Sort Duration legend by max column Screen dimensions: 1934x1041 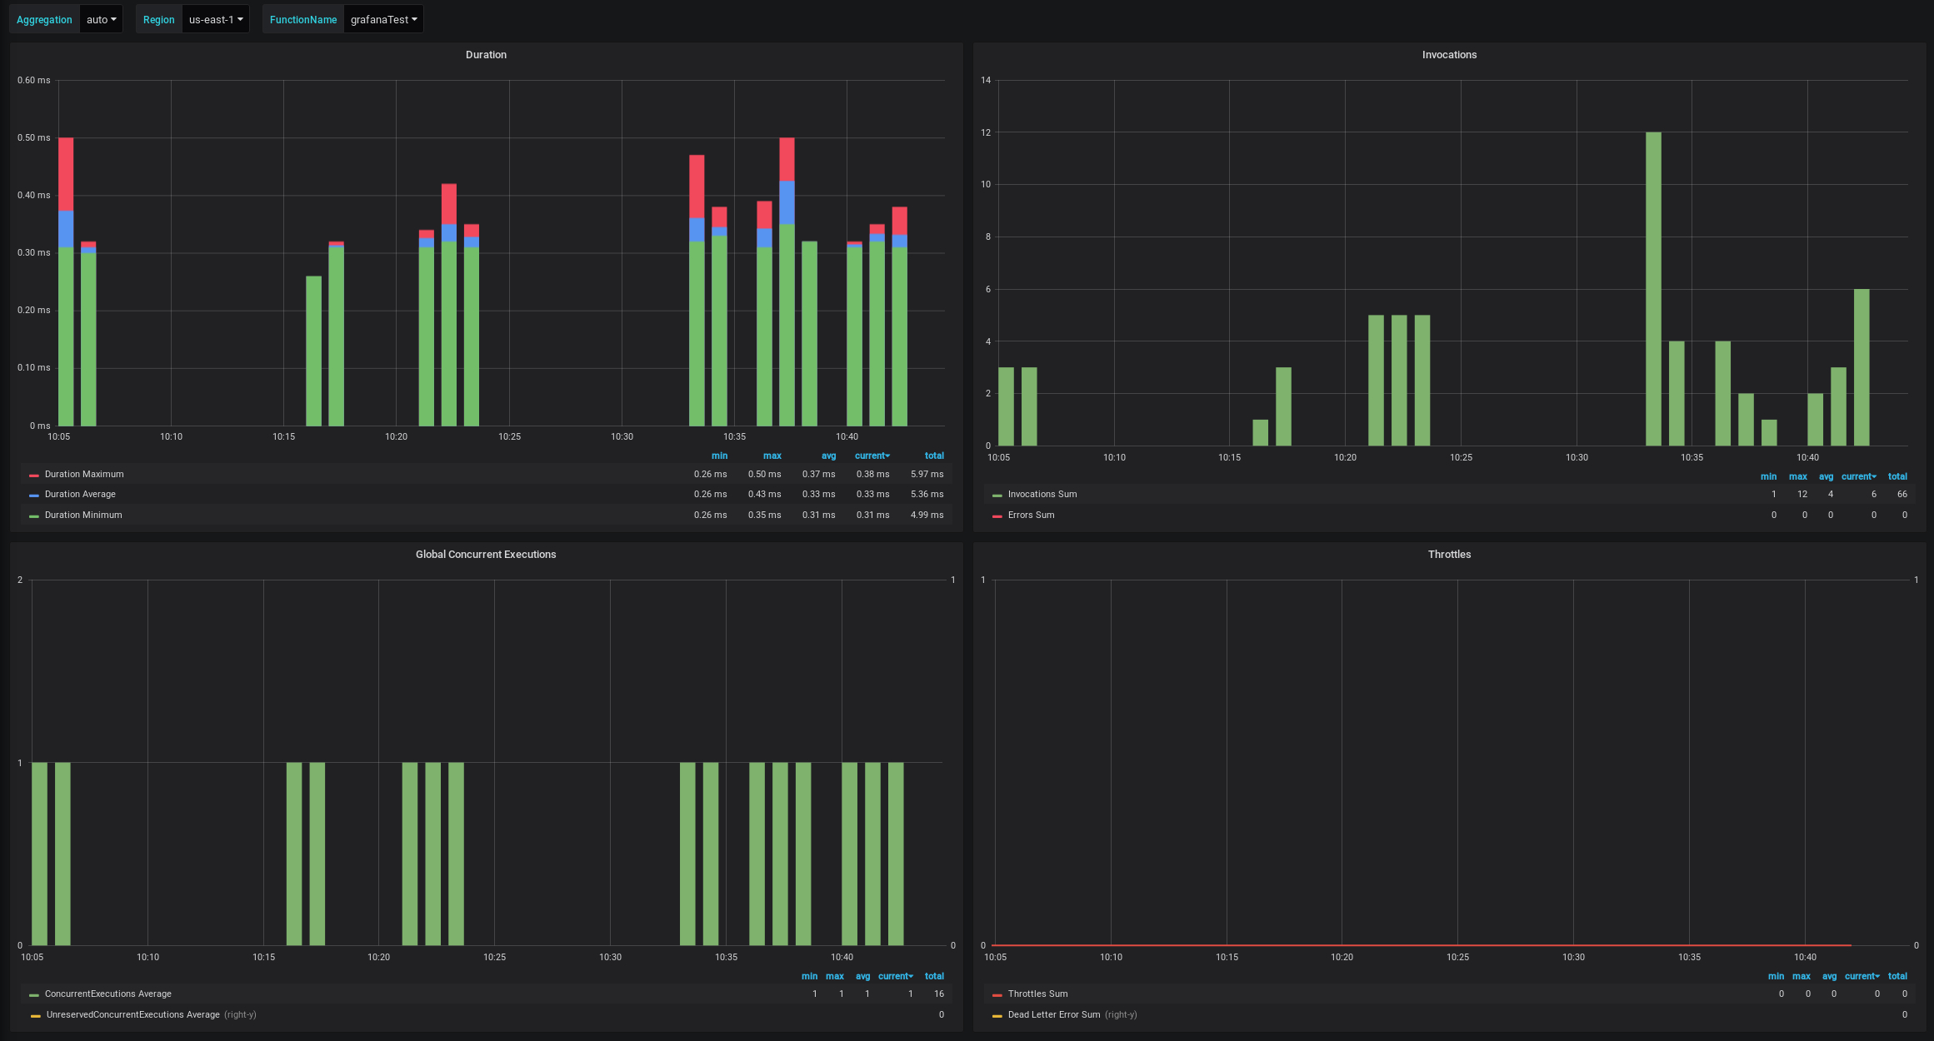[772, 456]
